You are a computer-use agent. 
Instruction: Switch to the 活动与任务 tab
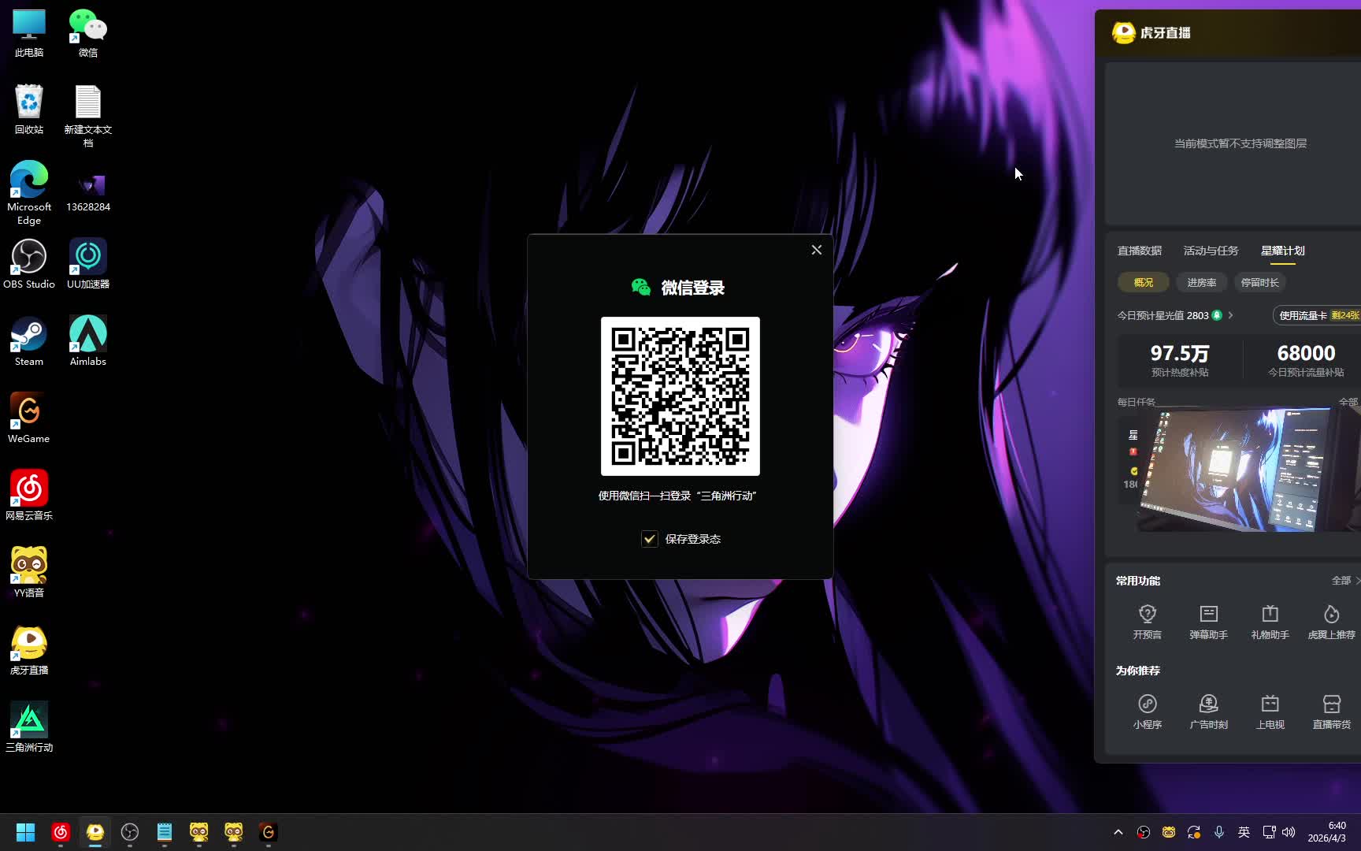(1211, 251)
